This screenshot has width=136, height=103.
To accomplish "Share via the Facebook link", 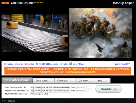I will (x=54, y=64).
